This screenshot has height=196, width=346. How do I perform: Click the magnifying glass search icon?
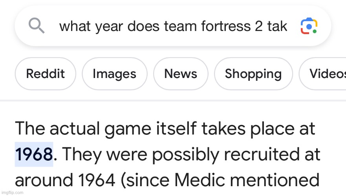37,26
